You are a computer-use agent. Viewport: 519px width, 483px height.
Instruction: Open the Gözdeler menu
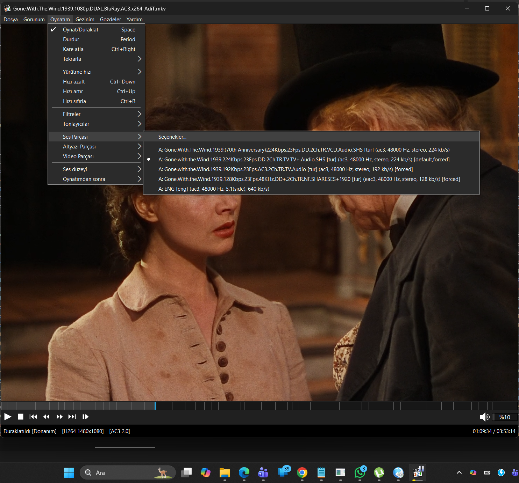[x=111, y=20]
